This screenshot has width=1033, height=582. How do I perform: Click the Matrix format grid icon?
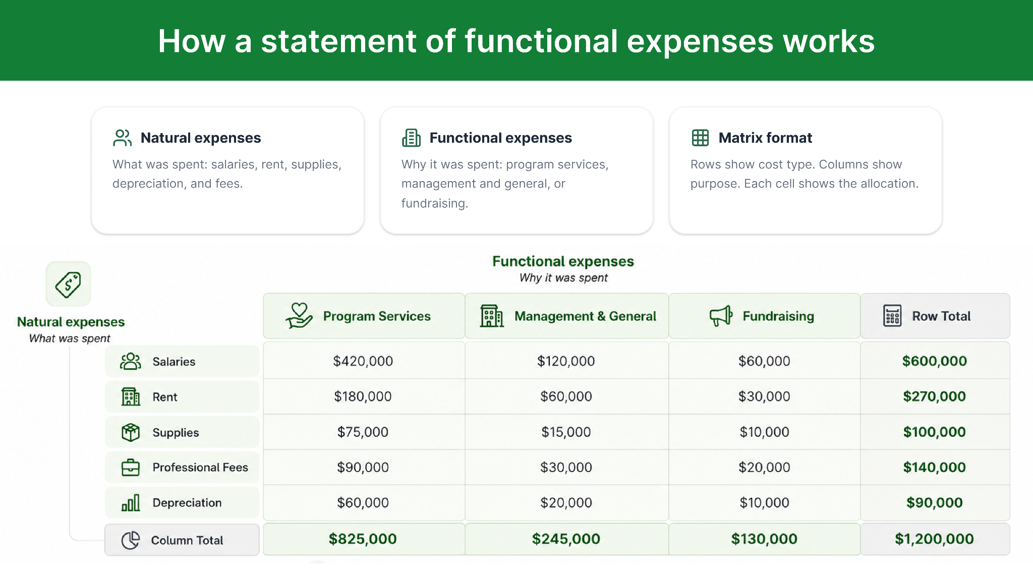pos(700,138)
